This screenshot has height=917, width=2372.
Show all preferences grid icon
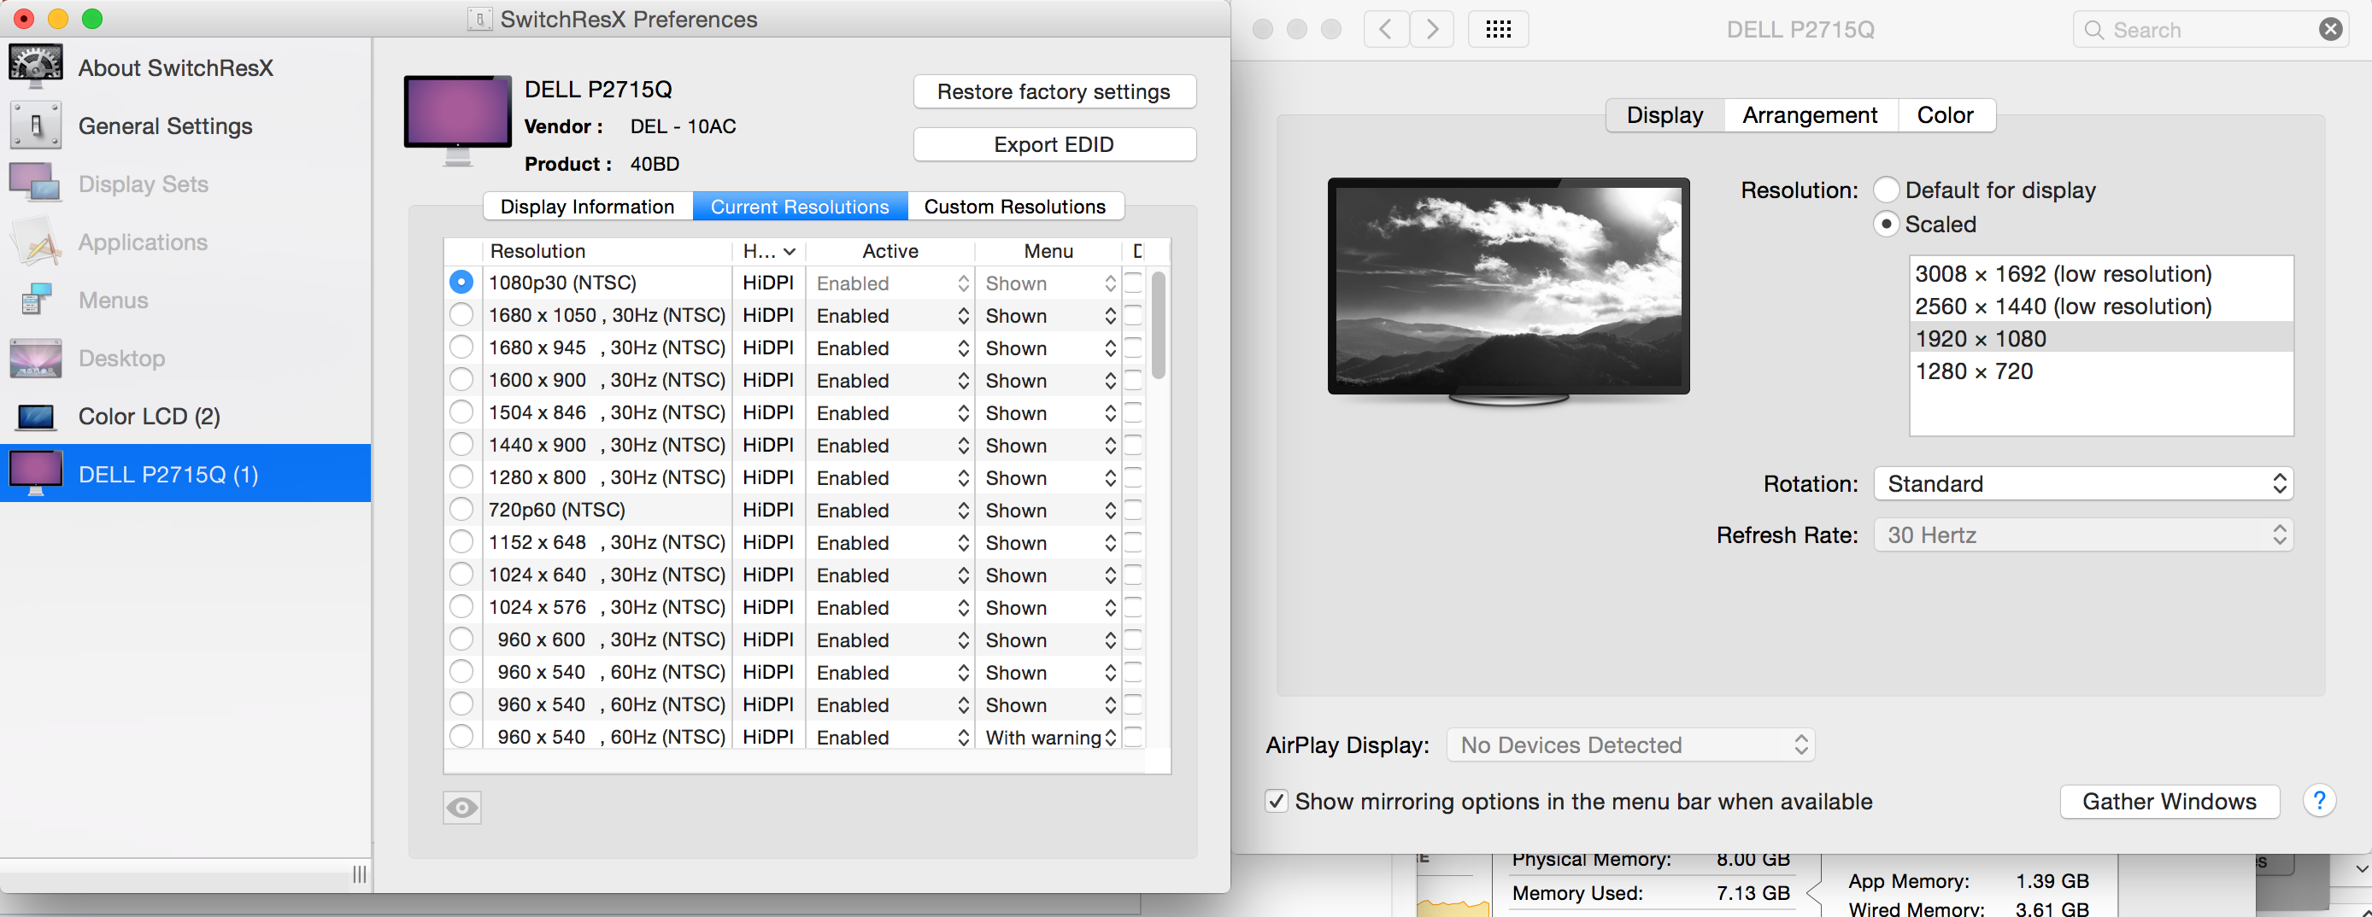coord(1498,29)
